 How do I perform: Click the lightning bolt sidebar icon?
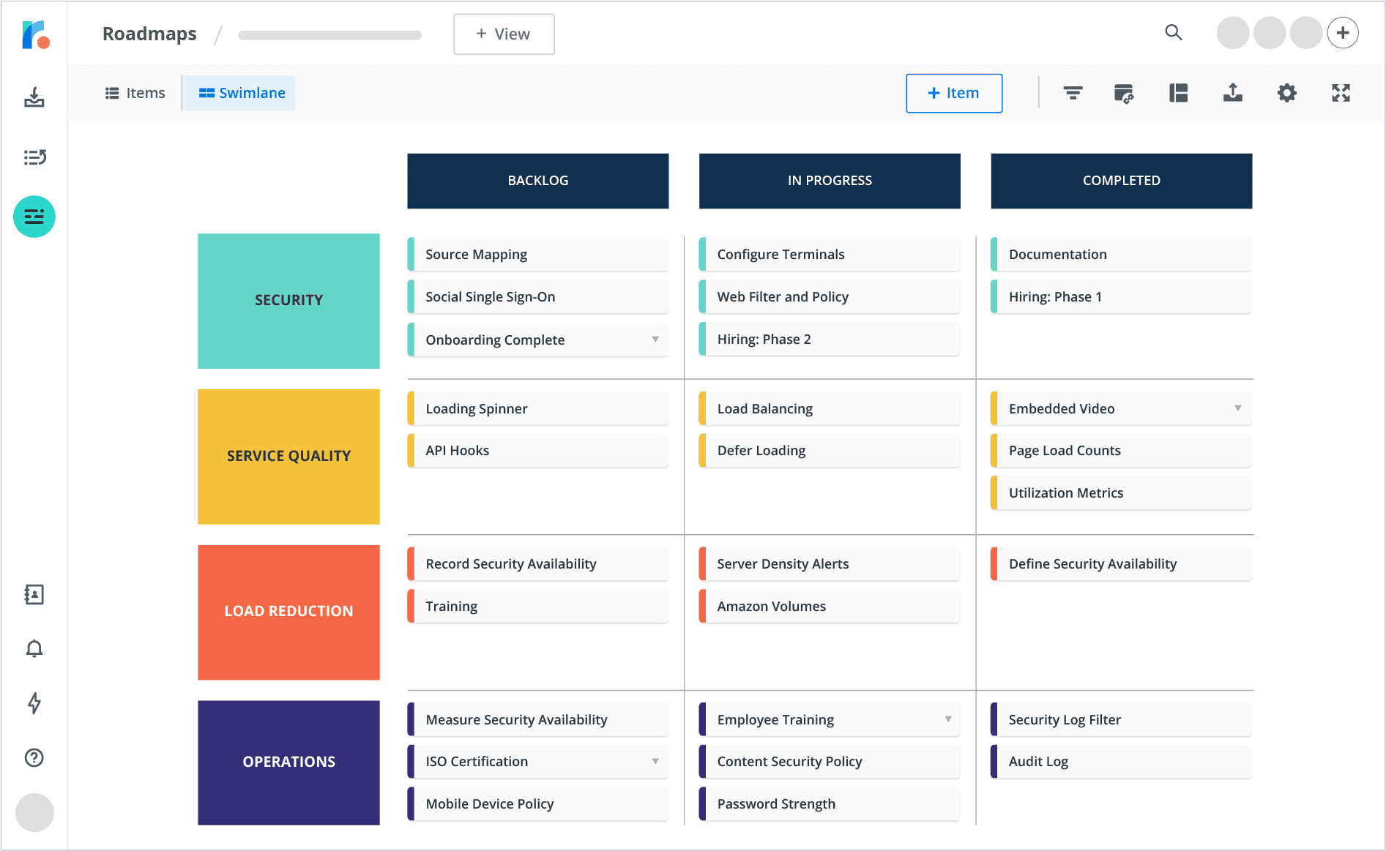tap(34, 703)
